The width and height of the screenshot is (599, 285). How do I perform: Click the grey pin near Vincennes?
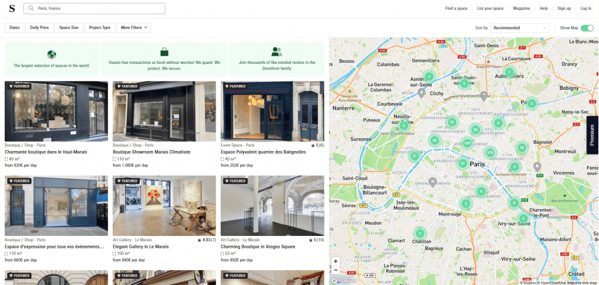point(537,166)
